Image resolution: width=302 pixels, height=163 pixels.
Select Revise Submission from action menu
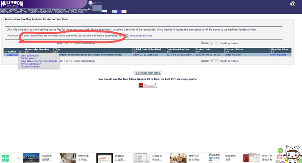coord(31,64)
